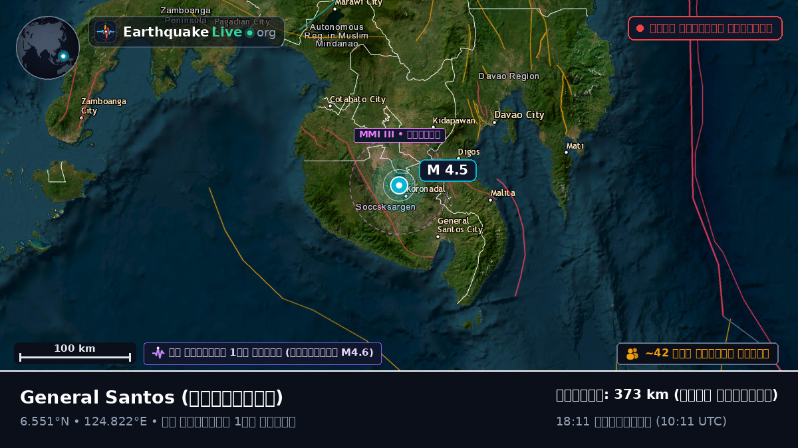The height and width of the screenshot is (448, 798).
Task: Click the Davao City map label
Action: (519, 115)
